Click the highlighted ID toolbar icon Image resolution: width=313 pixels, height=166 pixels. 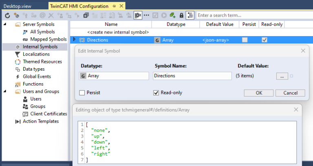pyautogui.click(x=138, y=15)
